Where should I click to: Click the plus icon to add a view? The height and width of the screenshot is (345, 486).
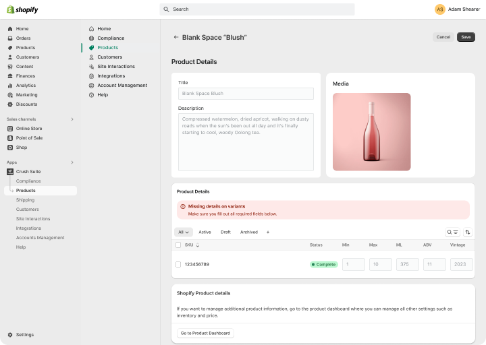coord(268,232)
